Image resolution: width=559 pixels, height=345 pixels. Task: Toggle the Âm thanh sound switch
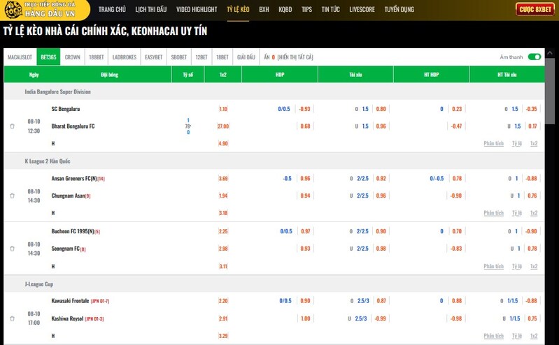(x=535, y=57)
